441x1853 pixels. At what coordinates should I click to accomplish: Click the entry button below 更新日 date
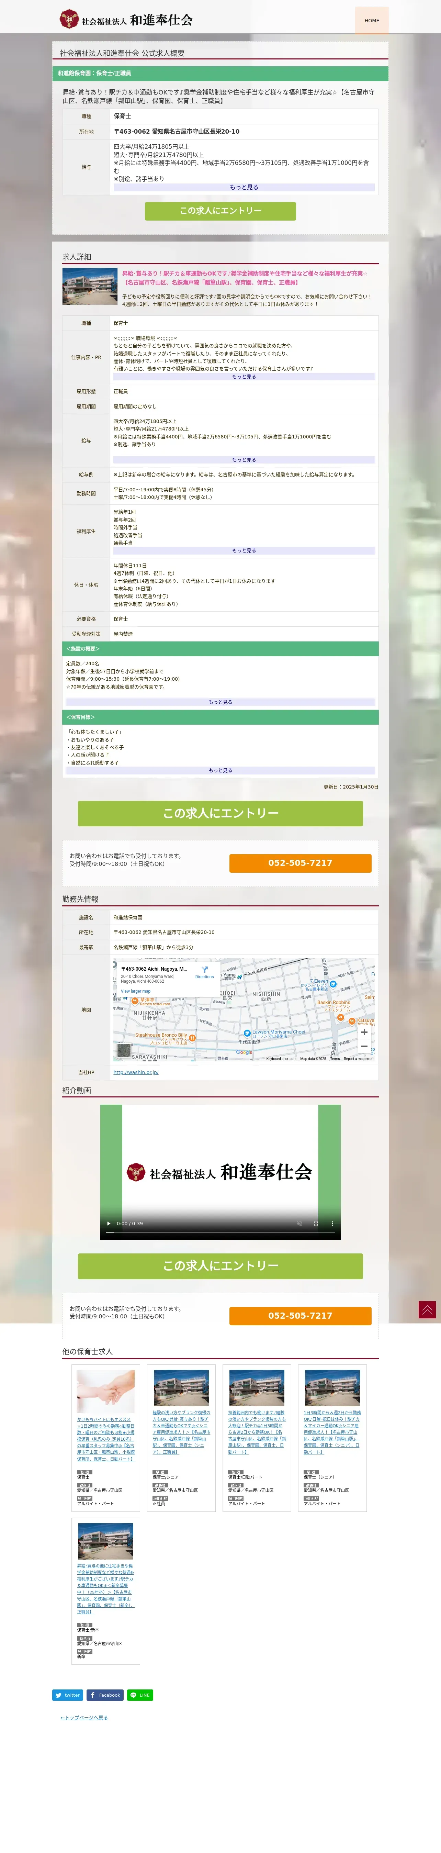tap(220, 814)
